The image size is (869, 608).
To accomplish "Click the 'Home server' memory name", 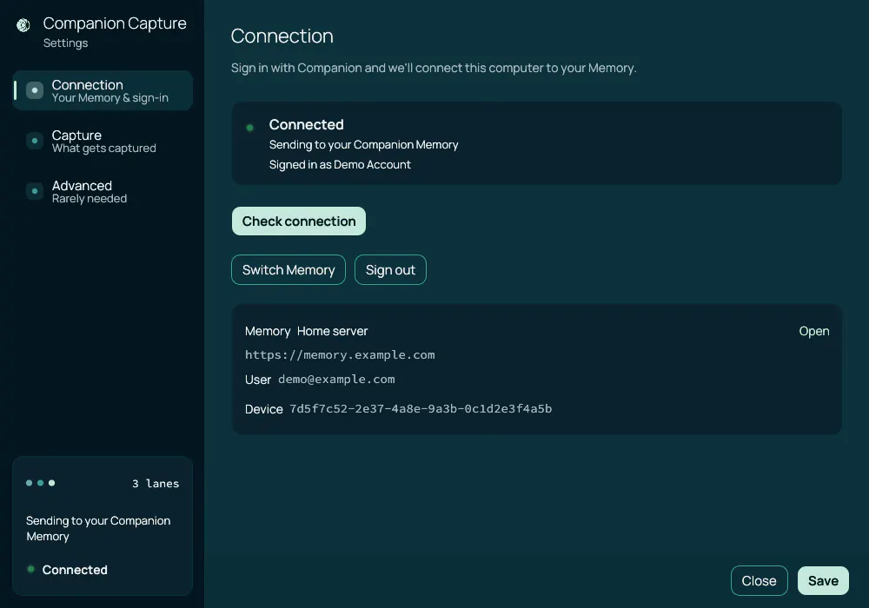I will 332,331.
